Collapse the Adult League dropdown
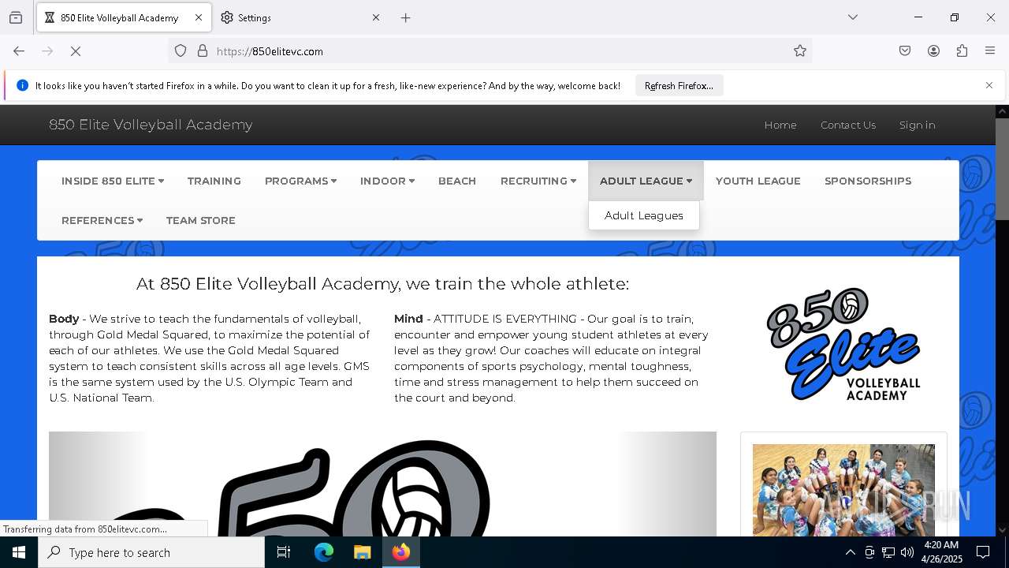This screenshot has height=568, width=1009. click(646, 181)
